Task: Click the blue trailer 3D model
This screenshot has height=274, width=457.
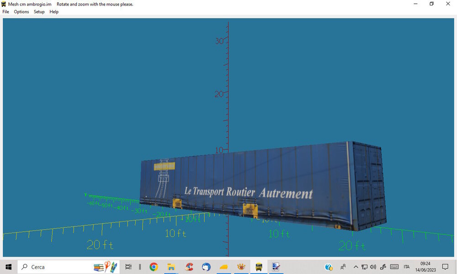Action: tap(262, 186)
